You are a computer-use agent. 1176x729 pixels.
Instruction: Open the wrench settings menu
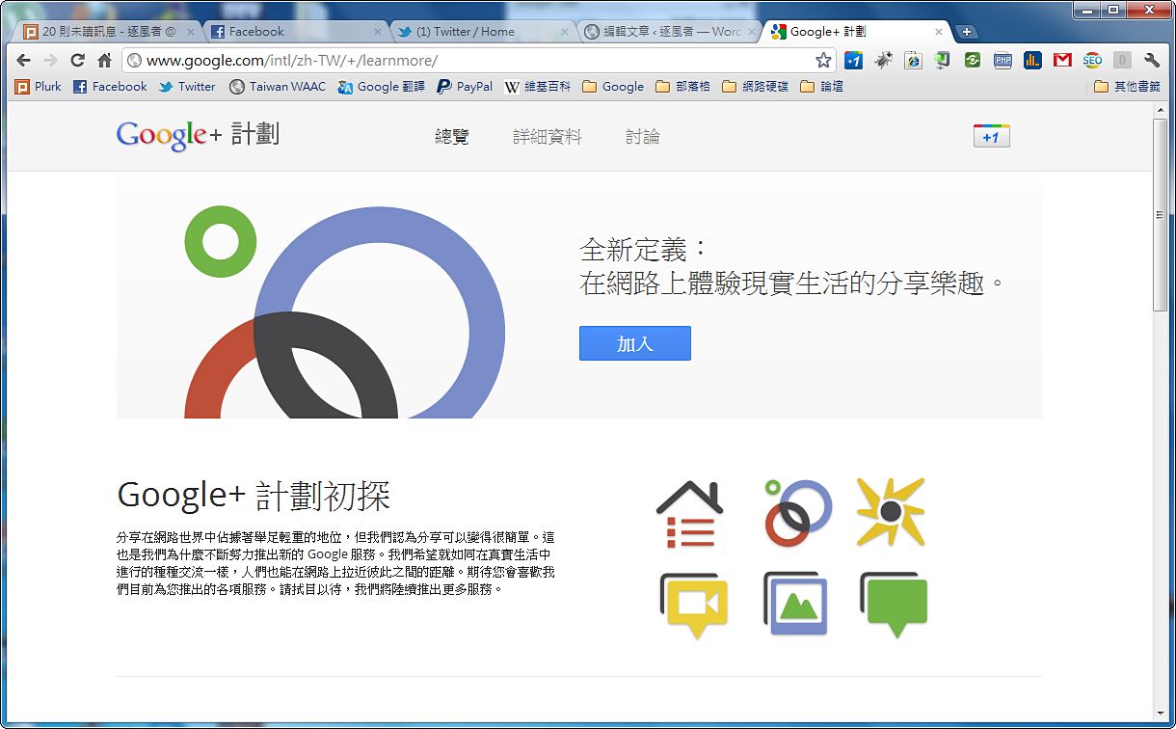[1152, 61]
